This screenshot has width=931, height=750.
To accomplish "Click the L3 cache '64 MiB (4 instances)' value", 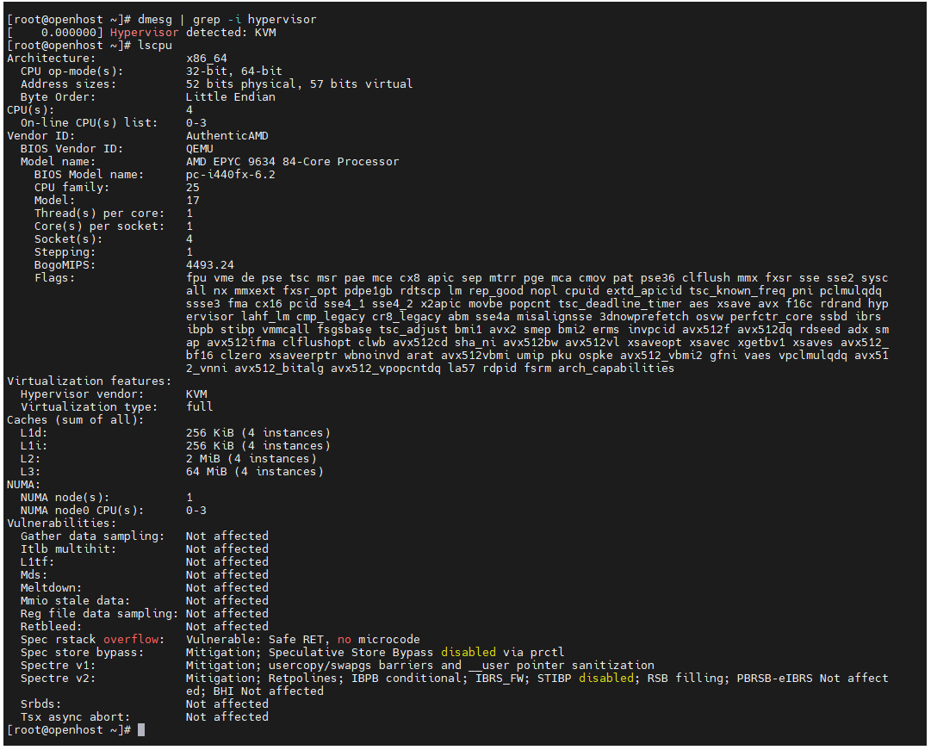I will pos(255,471).
